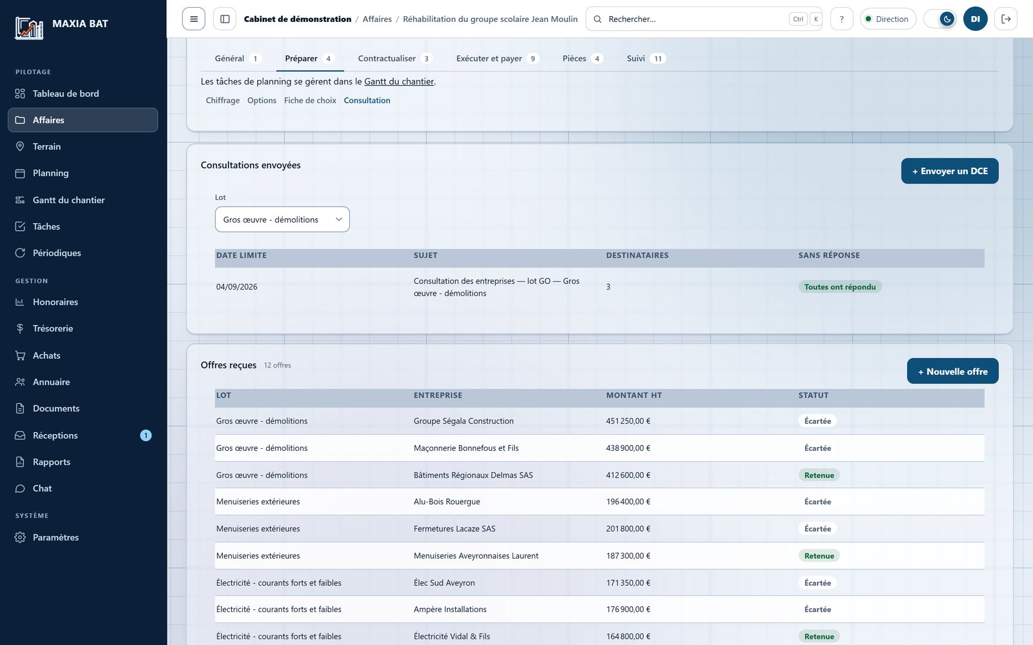Switch to the Pièces tab
Screen dimensions: 1033x645
(x=582, y=58)
